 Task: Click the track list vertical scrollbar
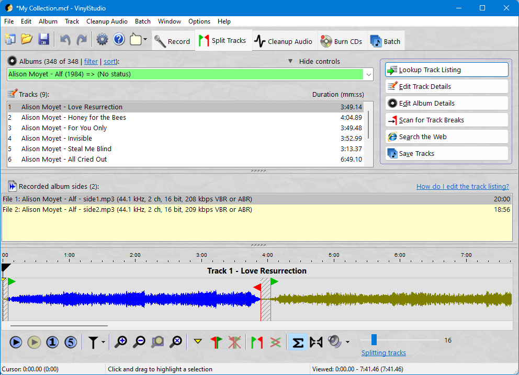[368, 125]
